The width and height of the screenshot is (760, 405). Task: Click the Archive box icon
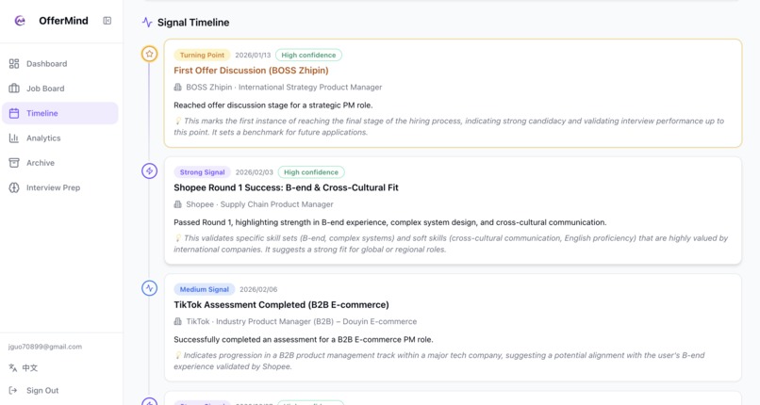14,163
